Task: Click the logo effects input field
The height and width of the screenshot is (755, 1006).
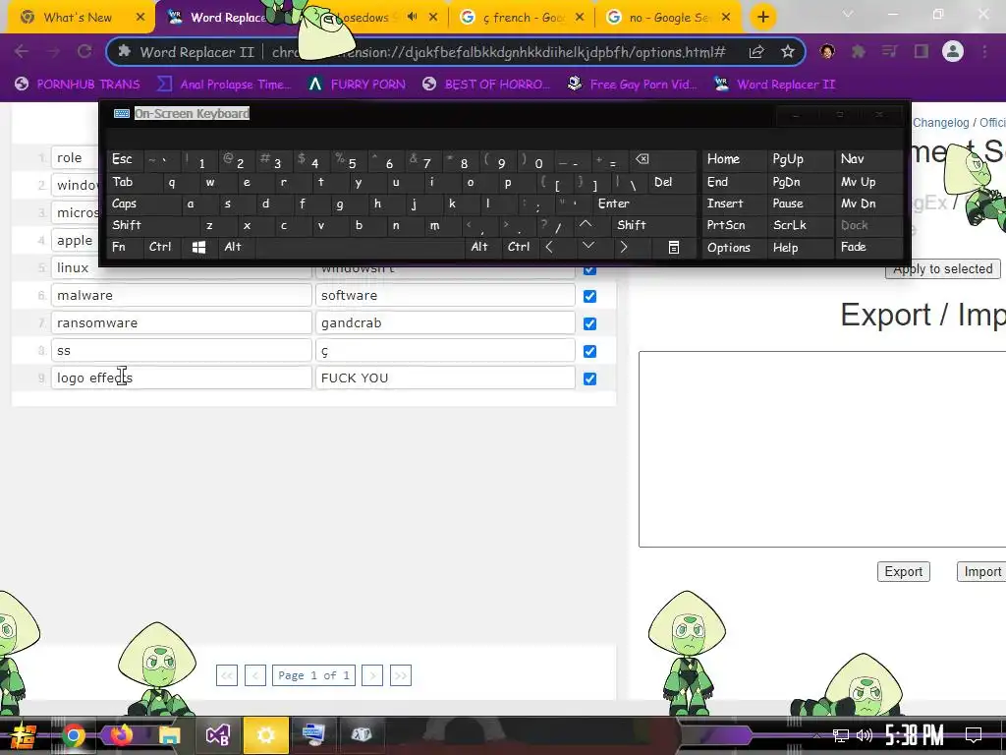Action: click(182, 378)
